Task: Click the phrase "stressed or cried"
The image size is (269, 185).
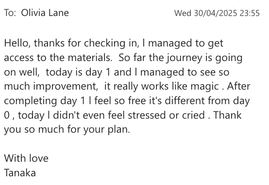Action: (x=167, y=115)
